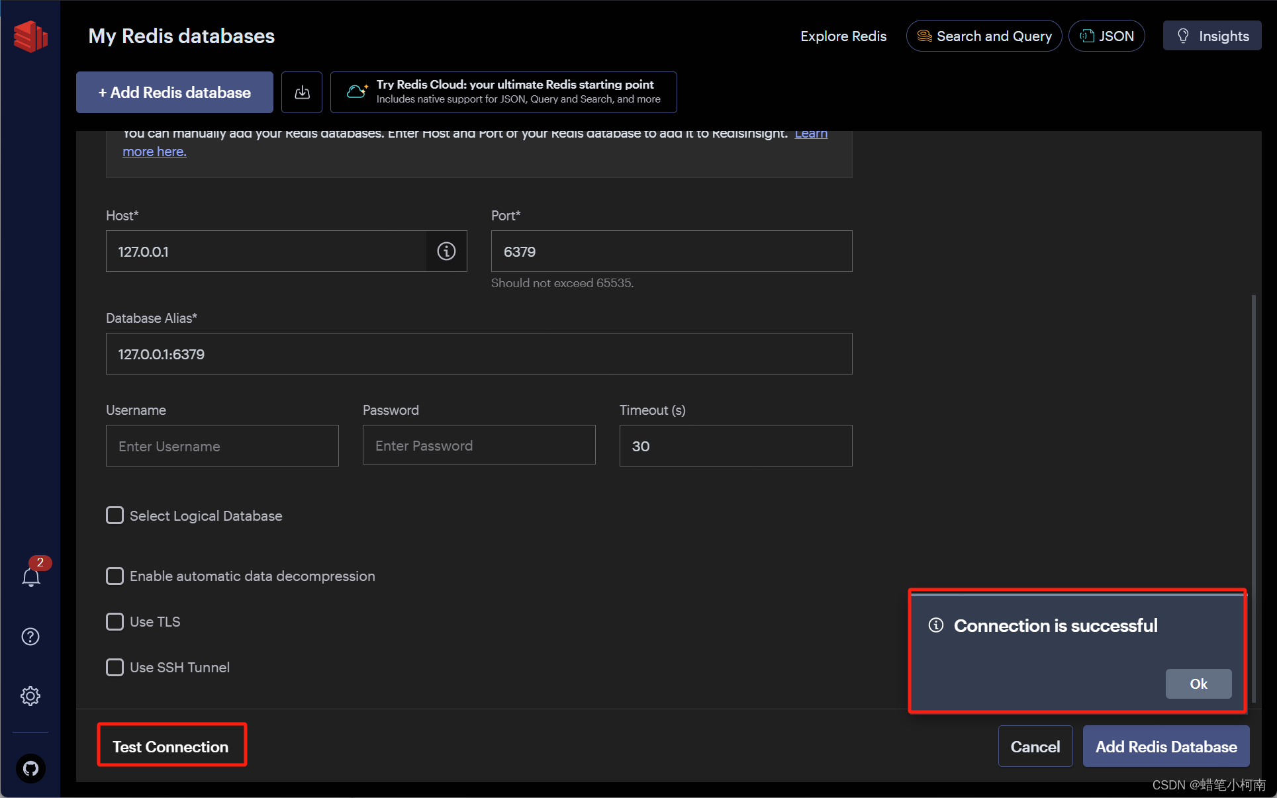The image size is (1277, 798).
Task: Open the settings gear icon
Action: click(x=30, y=695)
